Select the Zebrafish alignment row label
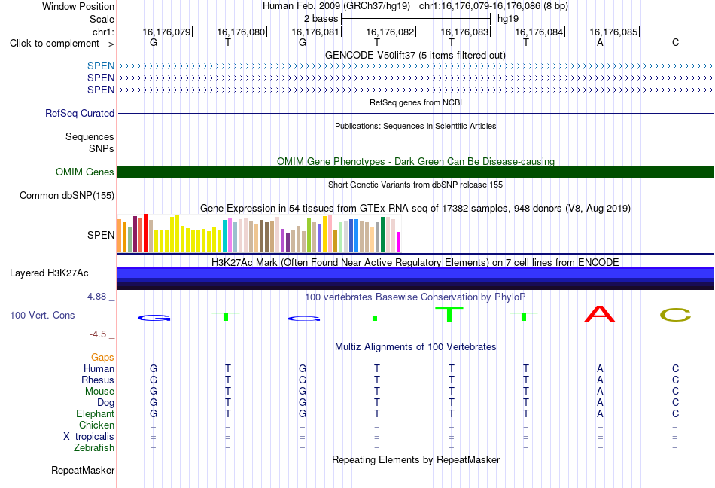 coord(94,448)
